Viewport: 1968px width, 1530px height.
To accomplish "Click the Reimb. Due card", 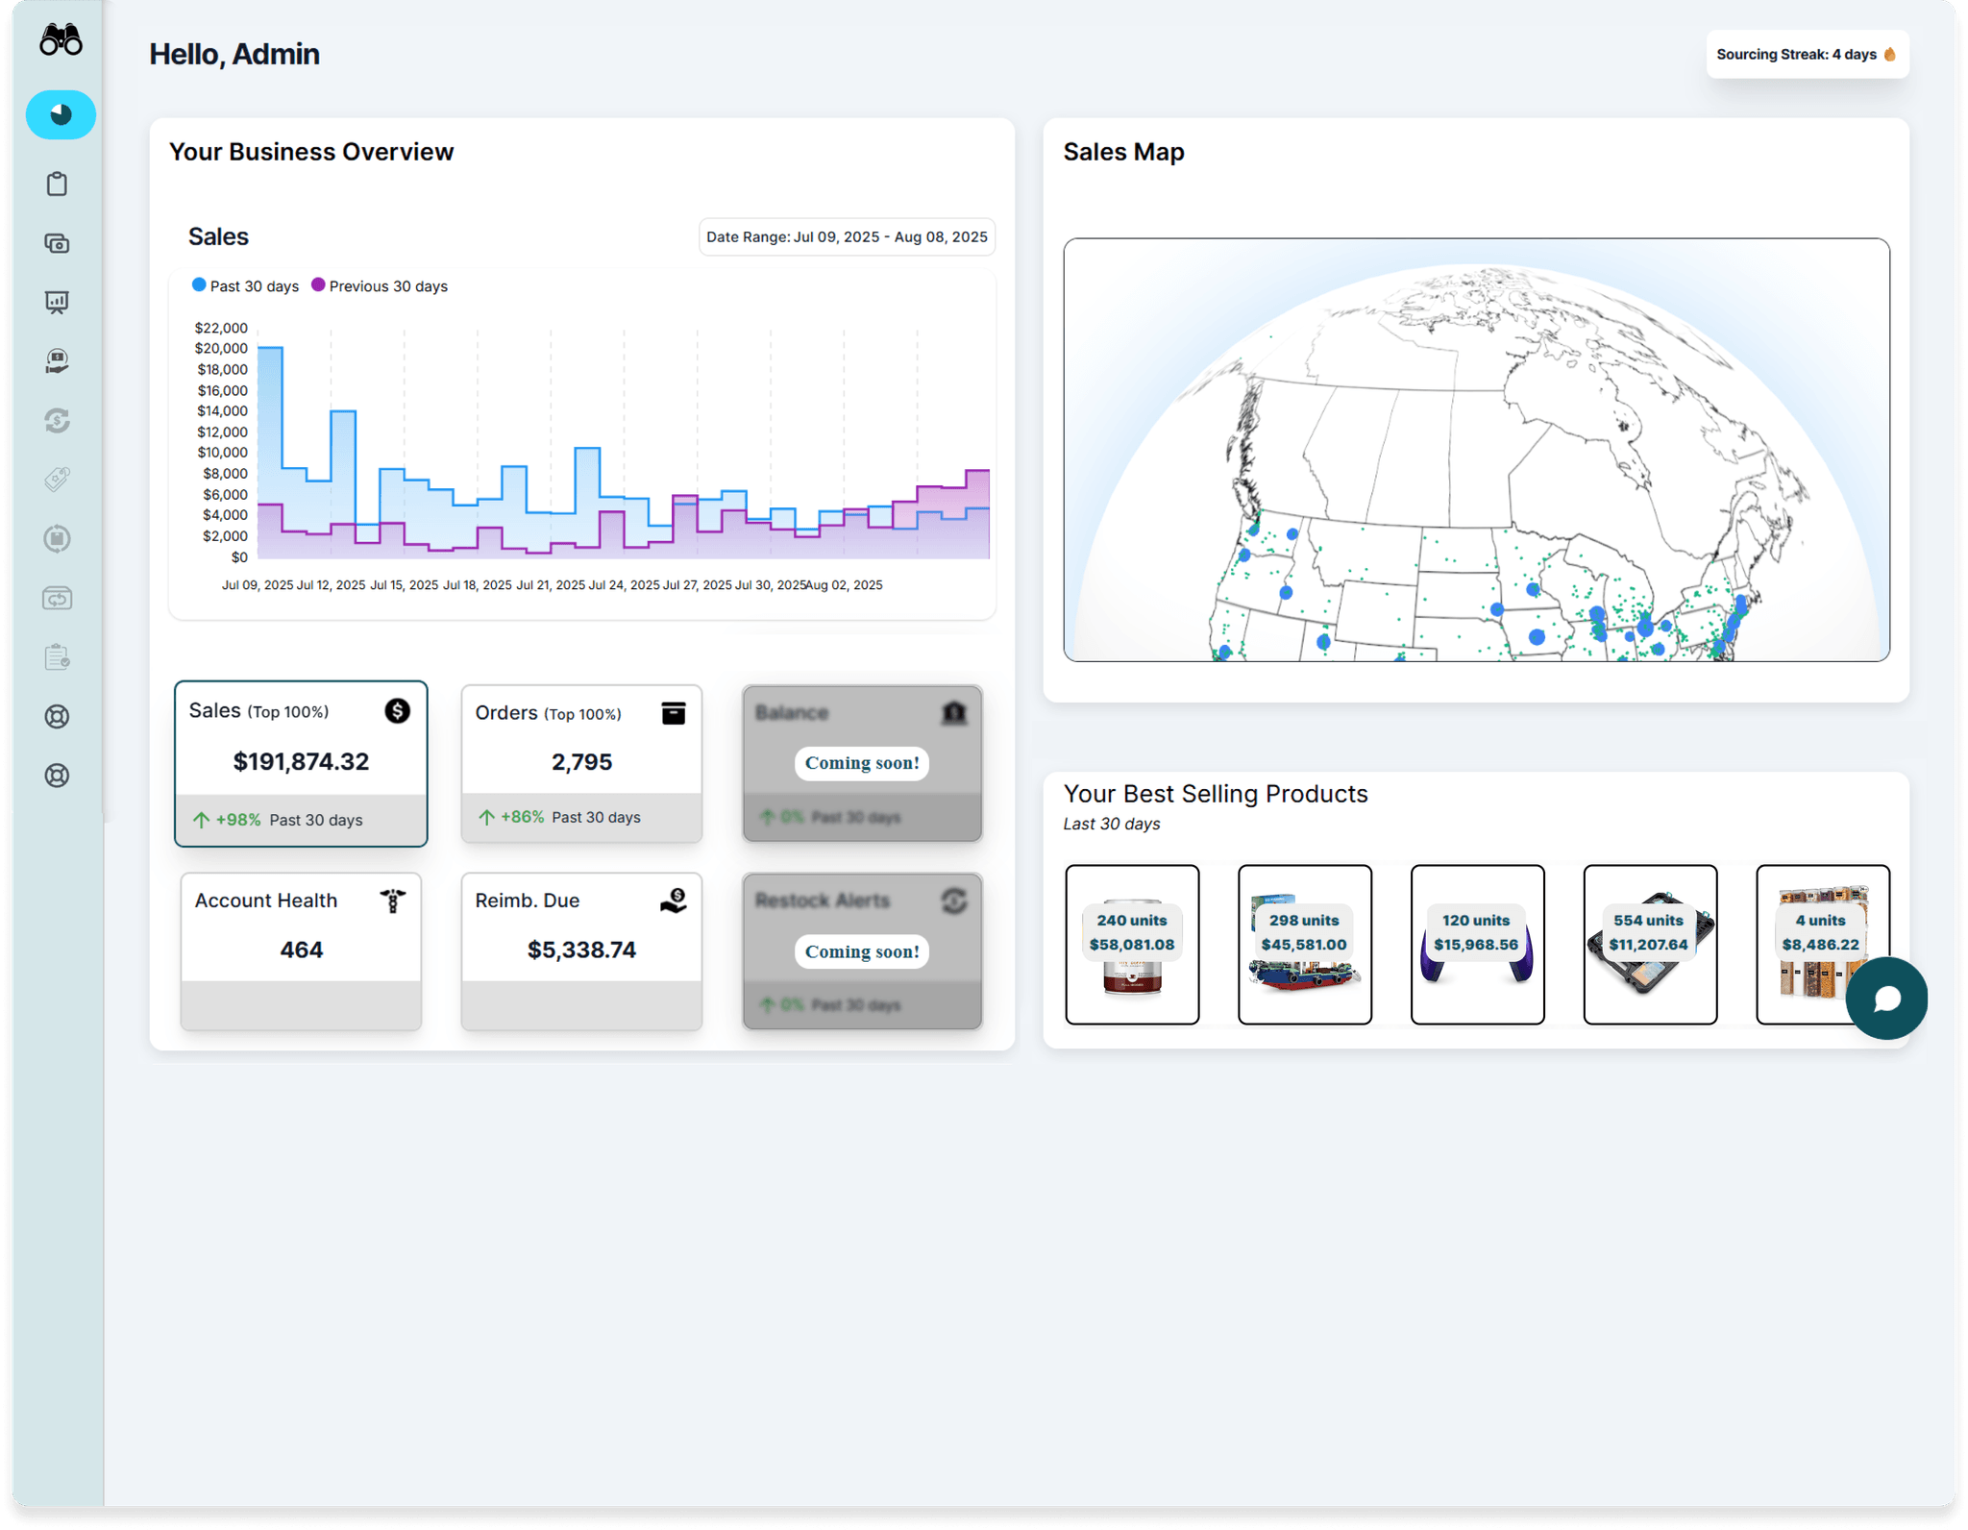I will pos(581,950).
